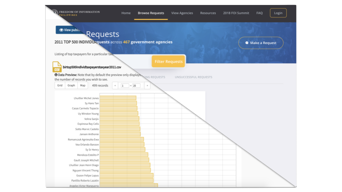342x192 pixels.
Task: Click the eye icon on View button
Action: [61, 30]
